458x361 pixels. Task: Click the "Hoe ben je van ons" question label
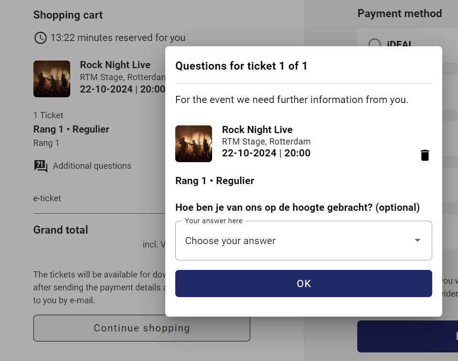pyautogui.click(x=297, y=207)
